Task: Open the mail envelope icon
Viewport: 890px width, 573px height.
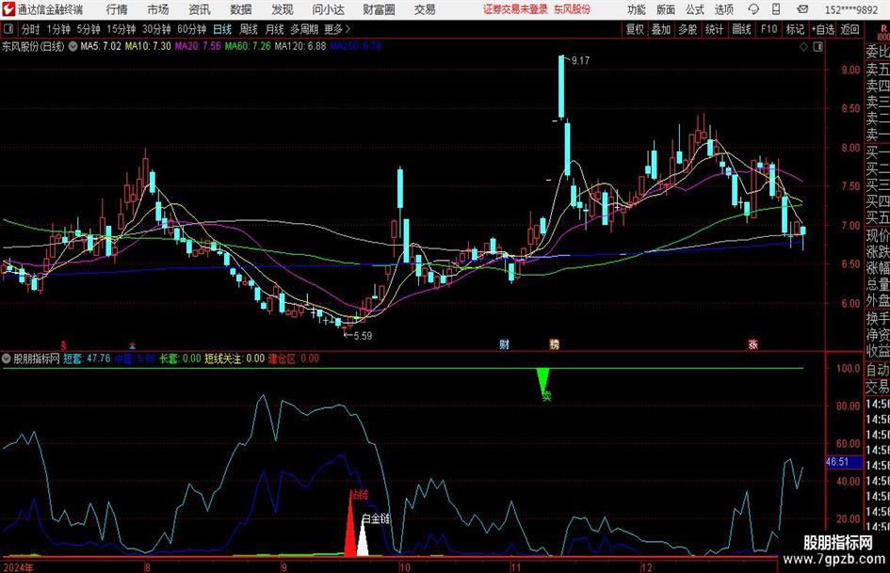Action: [x=802, y=9]
